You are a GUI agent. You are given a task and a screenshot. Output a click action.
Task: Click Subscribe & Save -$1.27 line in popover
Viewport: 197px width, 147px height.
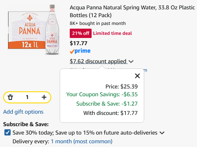point(107,104)
